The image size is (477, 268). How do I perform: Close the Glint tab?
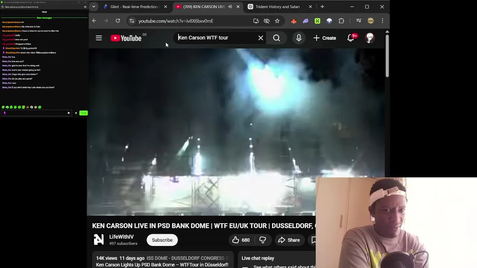coord(165,7)
